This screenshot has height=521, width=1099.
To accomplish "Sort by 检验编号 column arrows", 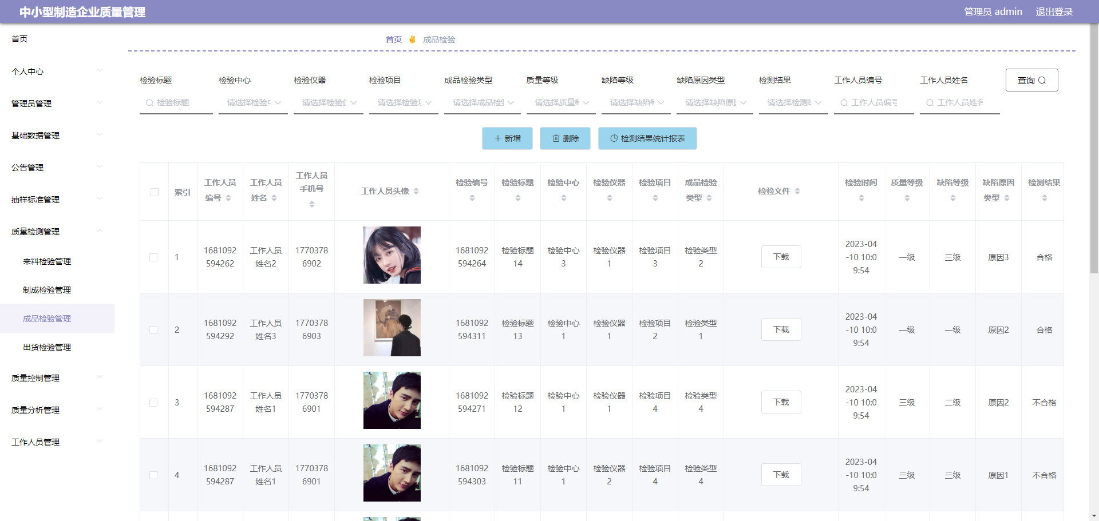I will click(x=472, y=198).
